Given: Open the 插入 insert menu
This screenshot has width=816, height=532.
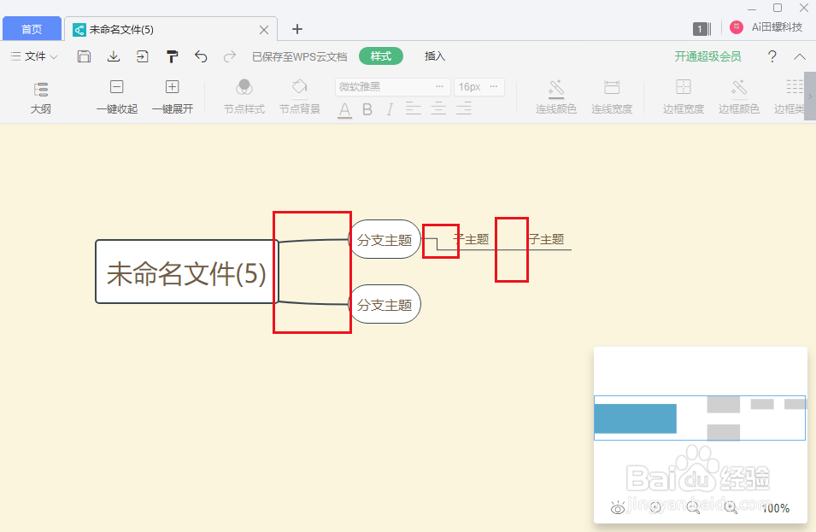Looking at the screenshot, I should (x=434, y=56).
